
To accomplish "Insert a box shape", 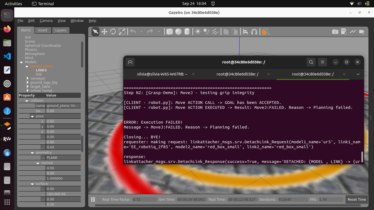I will 169,32.
